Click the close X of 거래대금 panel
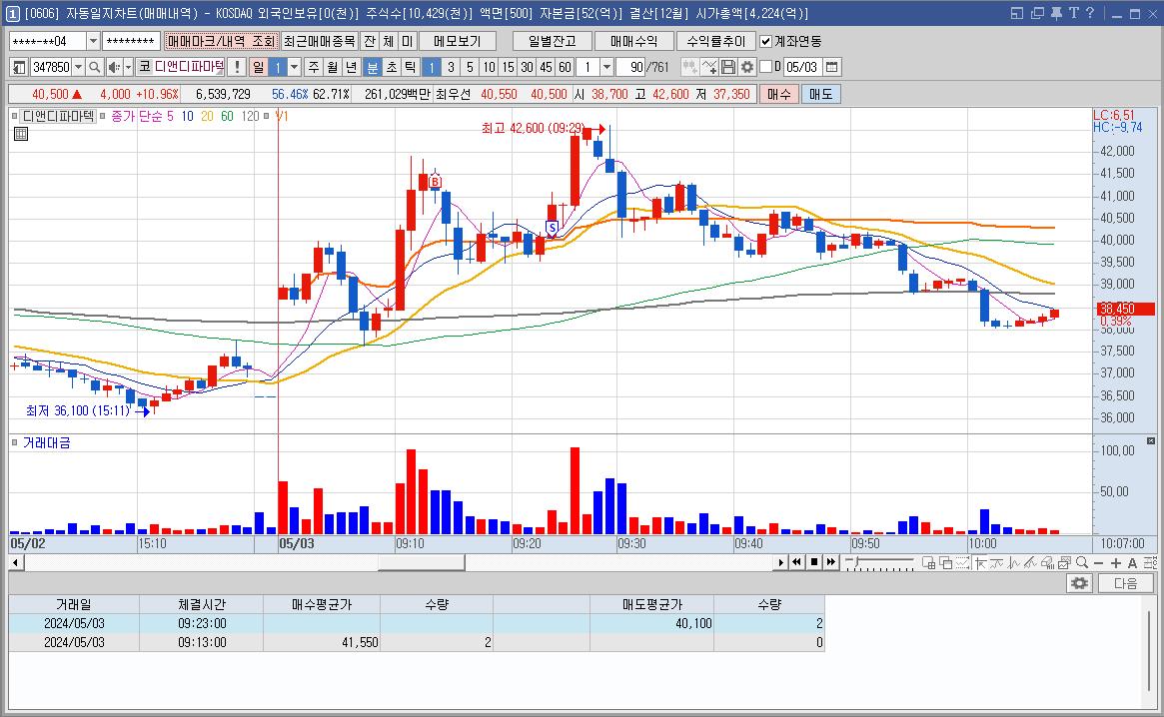This screenshot has width=1164, height=717. pyautogui.click(x=1151, y=441)
